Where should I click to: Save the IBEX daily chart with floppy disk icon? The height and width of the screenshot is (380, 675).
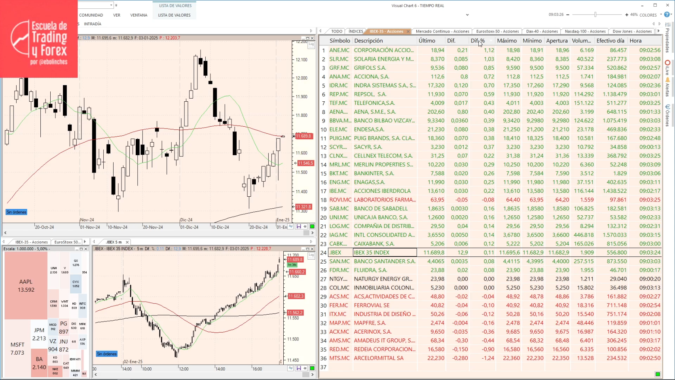pos(299,226)
